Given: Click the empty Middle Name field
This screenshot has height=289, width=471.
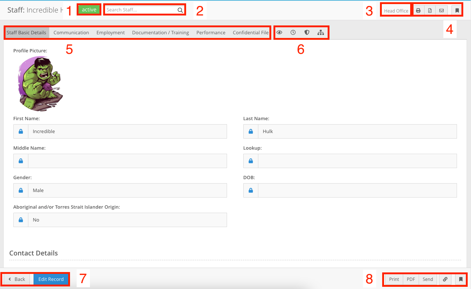Looking at the screenshot, I should (128, 161).
